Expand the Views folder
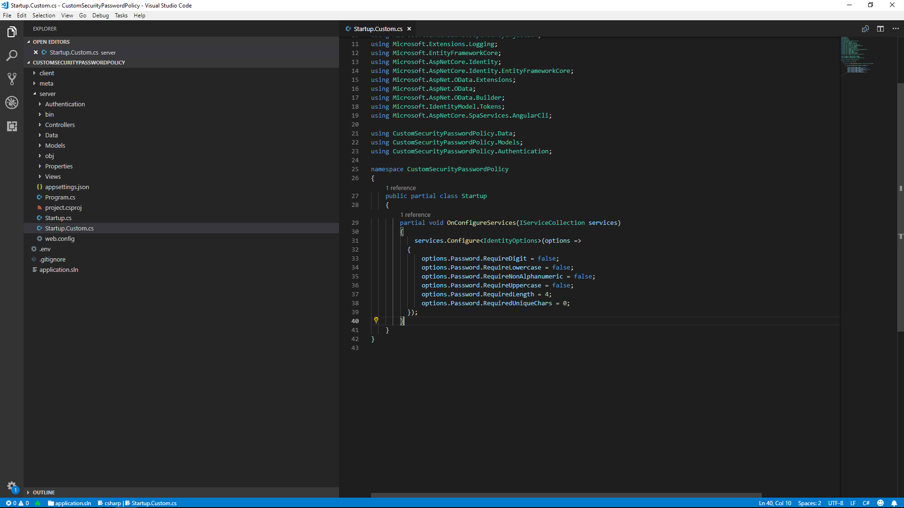904x508 pixels. click(181, 176)
